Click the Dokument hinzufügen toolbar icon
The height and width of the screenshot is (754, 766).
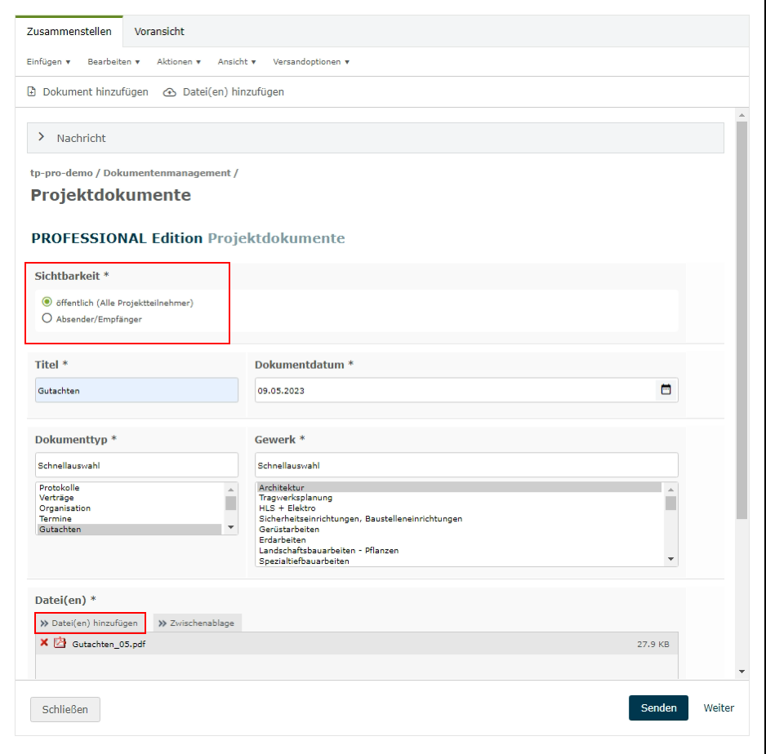(32, 92)
